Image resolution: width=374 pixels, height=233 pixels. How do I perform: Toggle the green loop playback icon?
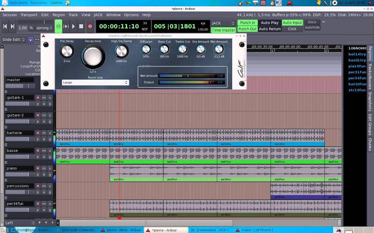58,27
